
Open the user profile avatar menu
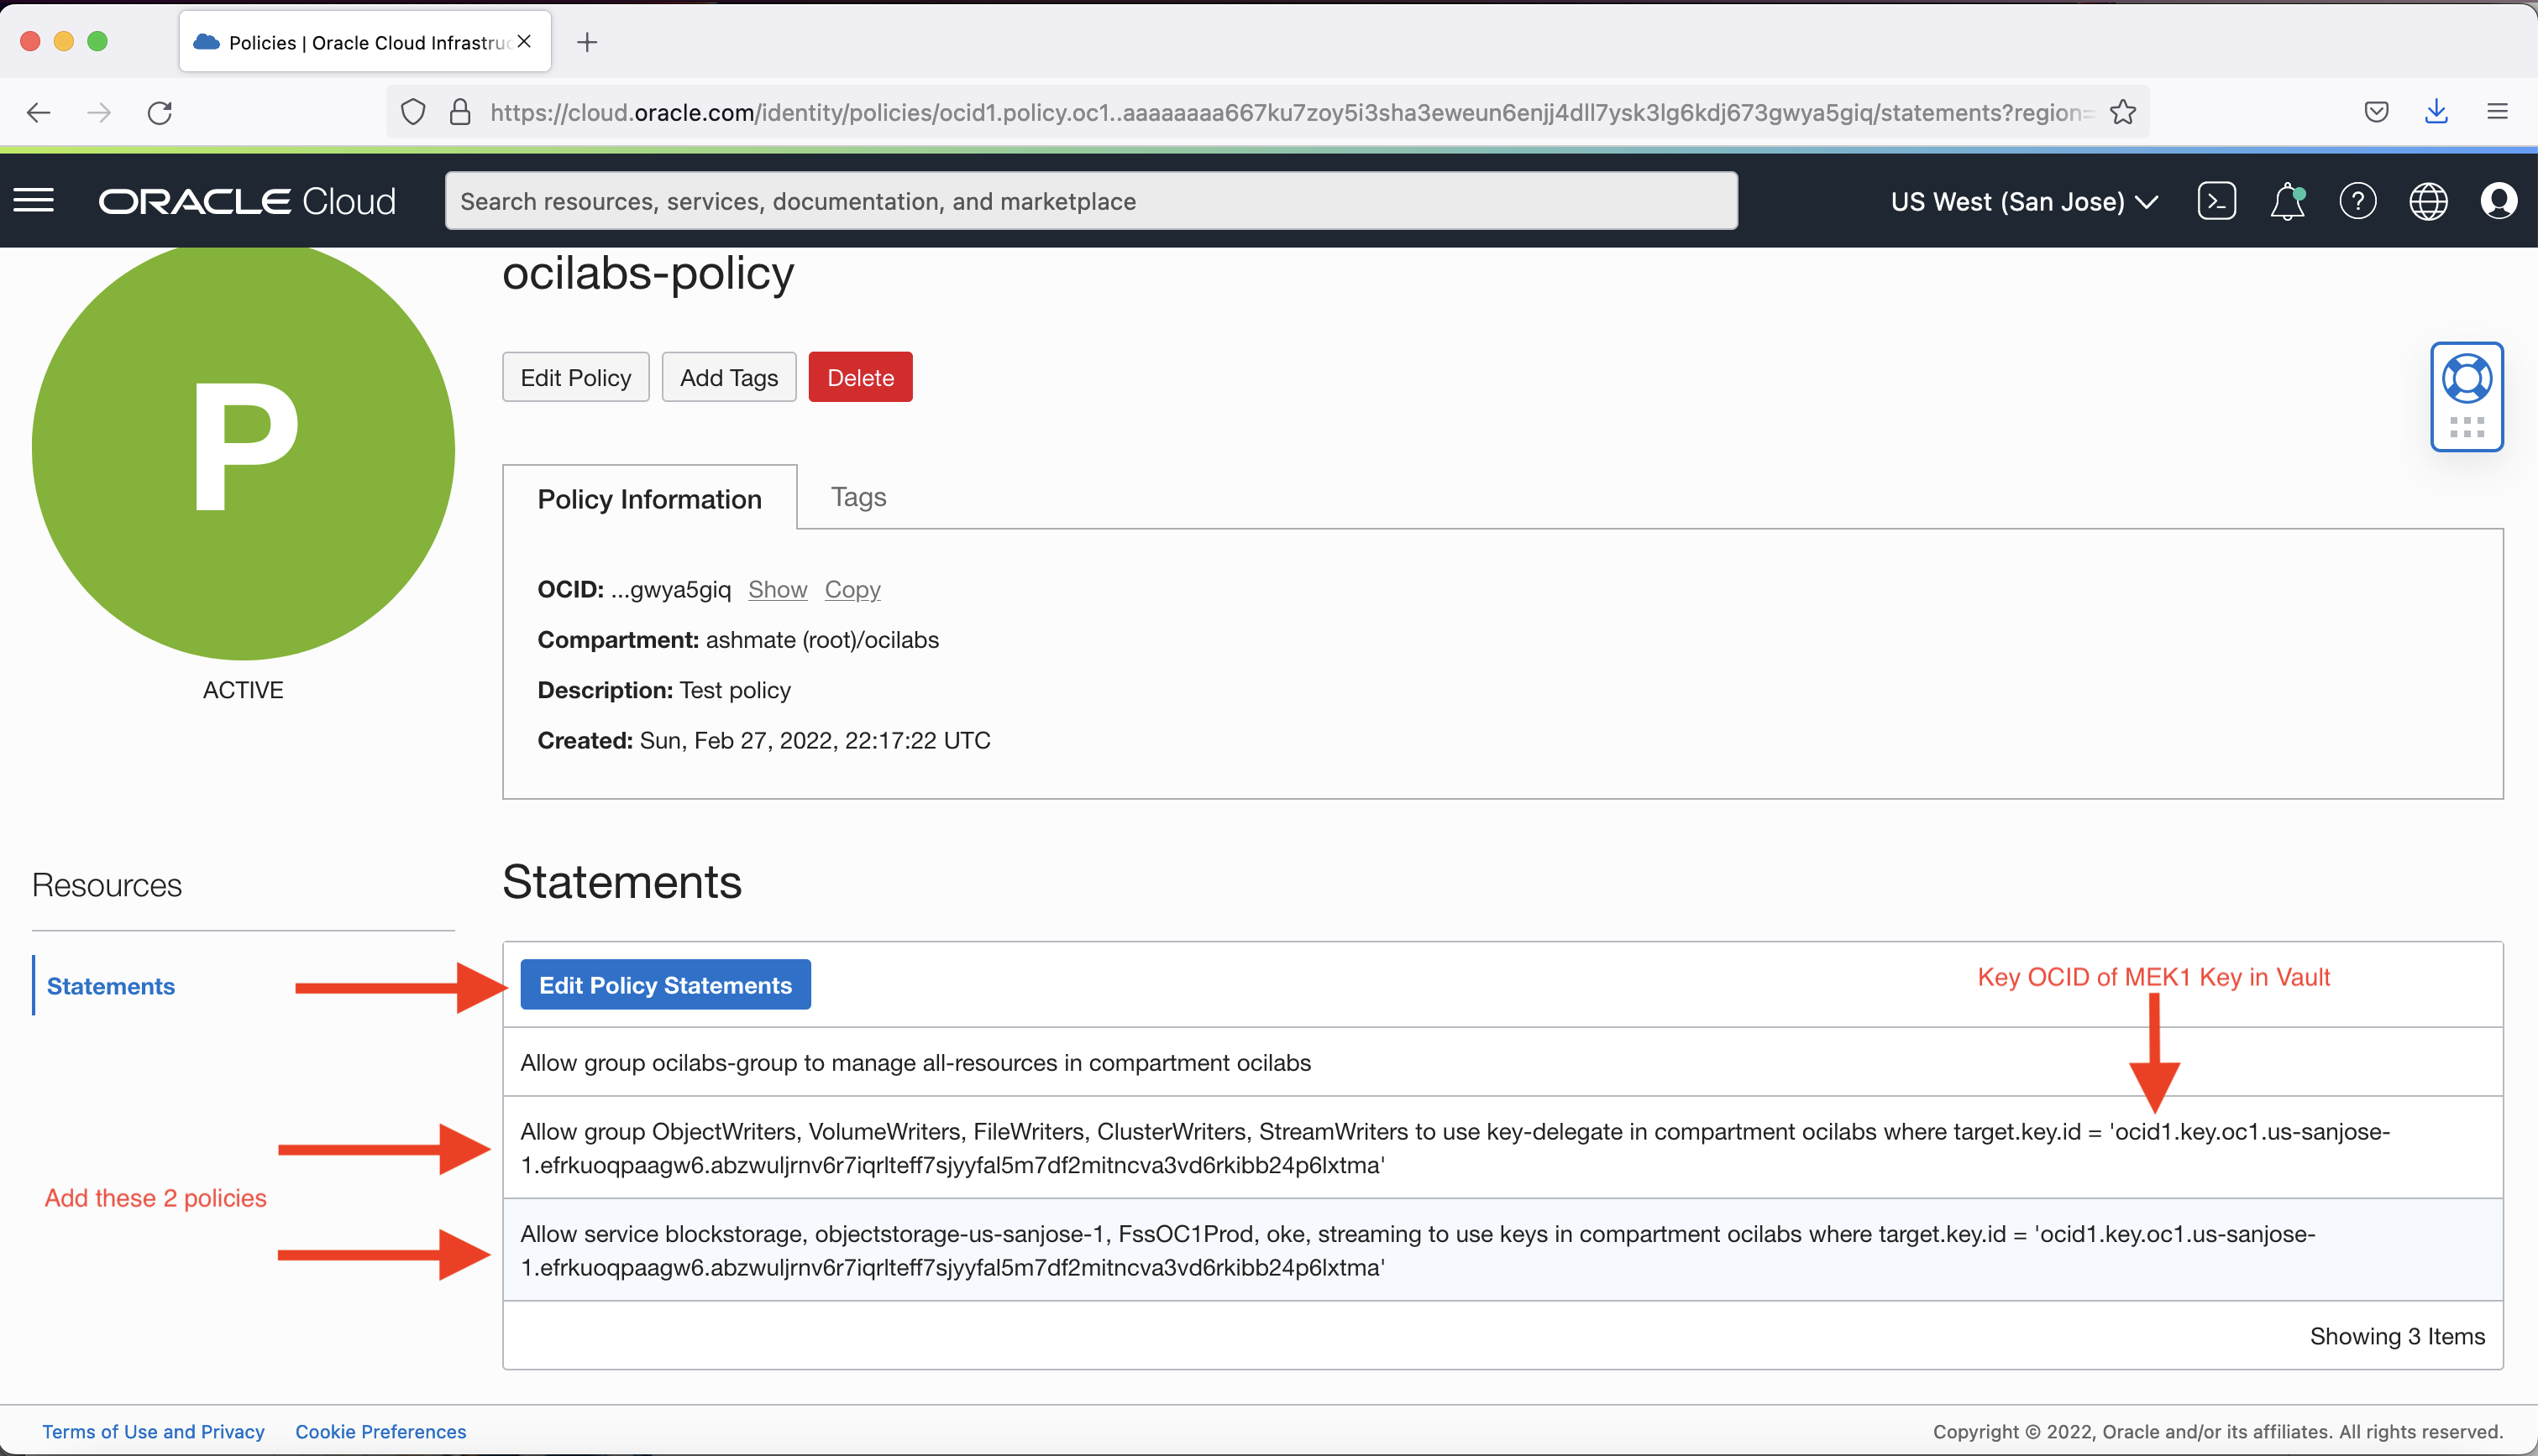[2499, 200]
